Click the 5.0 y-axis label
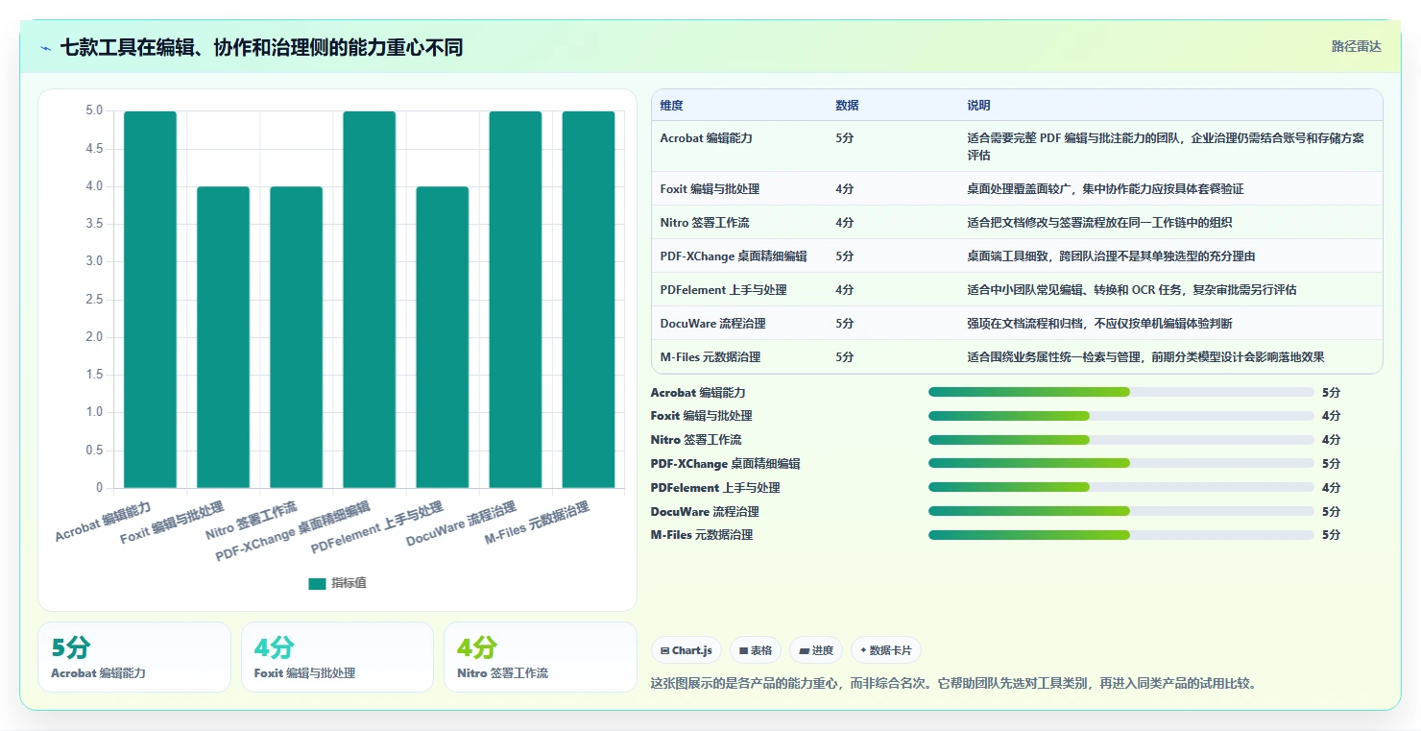The height and width of the screenshot is (731, 1421). [94, 110]
